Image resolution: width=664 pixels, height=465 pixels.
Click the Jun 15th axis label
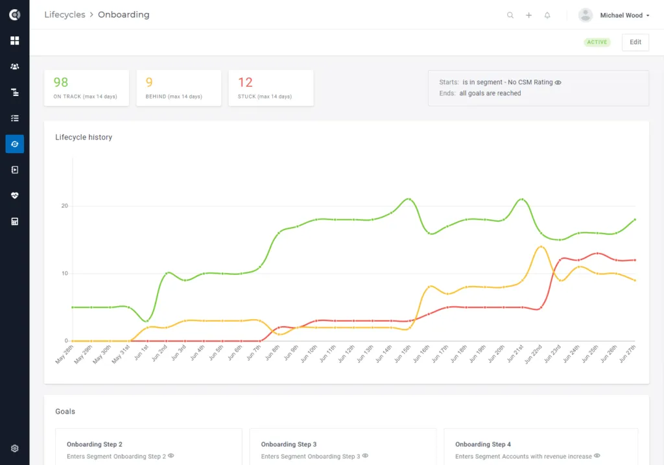402,353
